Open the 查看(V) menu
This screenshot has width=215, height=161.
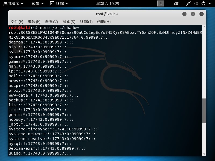[51, 22]
